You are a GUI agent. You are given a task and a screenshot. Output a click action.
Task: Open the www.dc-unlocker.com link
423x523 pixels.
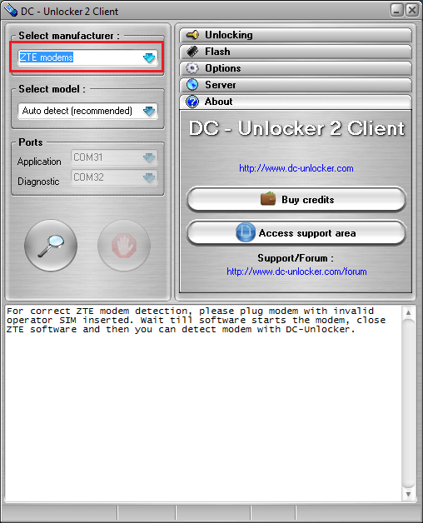tap(296, 168)
